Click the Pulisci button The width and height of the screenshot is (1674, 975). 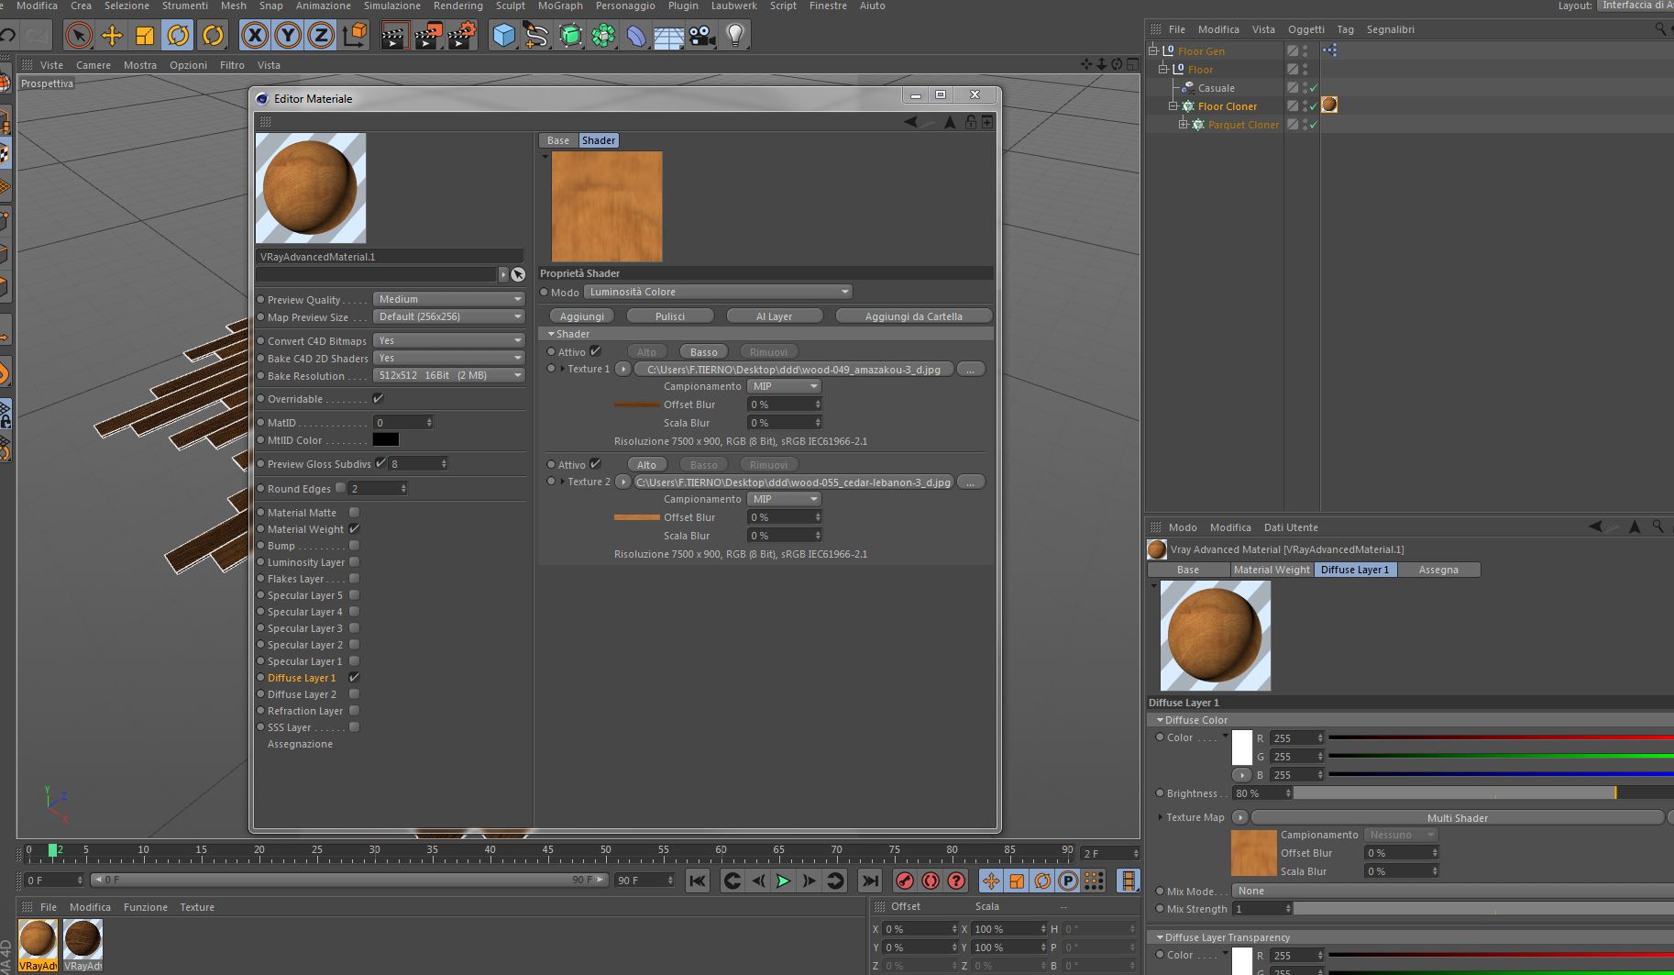(x=669, y=316)
